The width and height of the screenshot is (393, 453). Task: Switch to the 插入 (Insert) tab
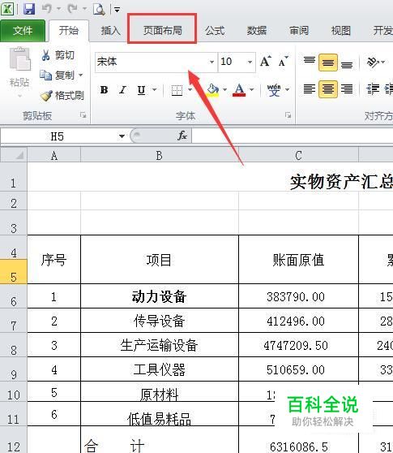point(110,31)
